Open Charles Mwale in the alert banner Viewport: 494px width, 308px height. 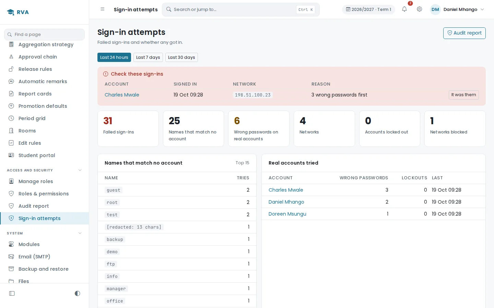point(122,95)
